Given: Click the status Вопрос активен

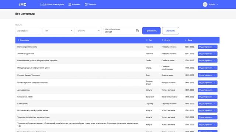Looking at the screenshot, I should [169, 82].
